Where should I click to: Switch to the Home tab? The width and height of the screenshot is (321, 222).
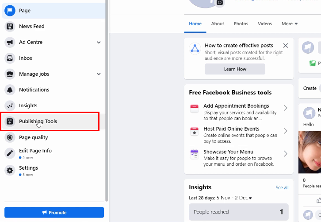click(x=195, y=24)
